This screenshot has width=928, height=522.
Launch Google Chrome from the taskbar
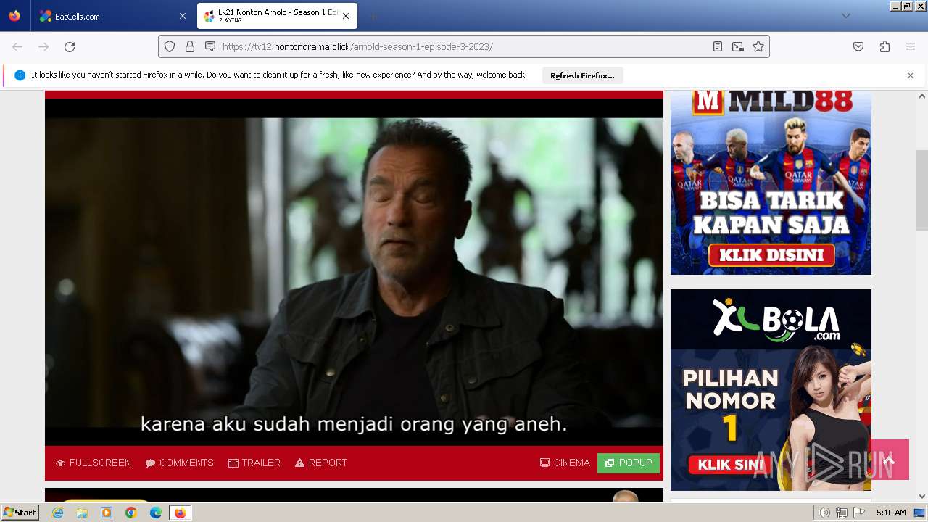(x=131, y=513)
